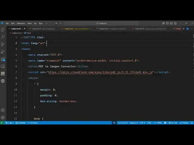Open the Run and Debug view

click(3, 52)
